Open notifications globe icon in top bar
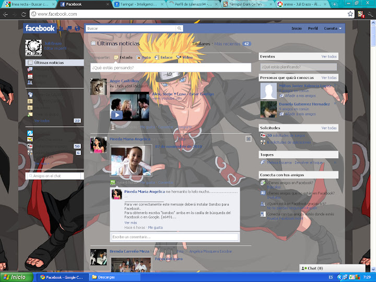Image resolution: width=376 pixels, height=282 pixels. tap(77, 29)
